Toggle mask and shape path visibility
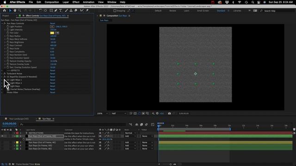The image size is (296, 166). [x=139, y=113]
